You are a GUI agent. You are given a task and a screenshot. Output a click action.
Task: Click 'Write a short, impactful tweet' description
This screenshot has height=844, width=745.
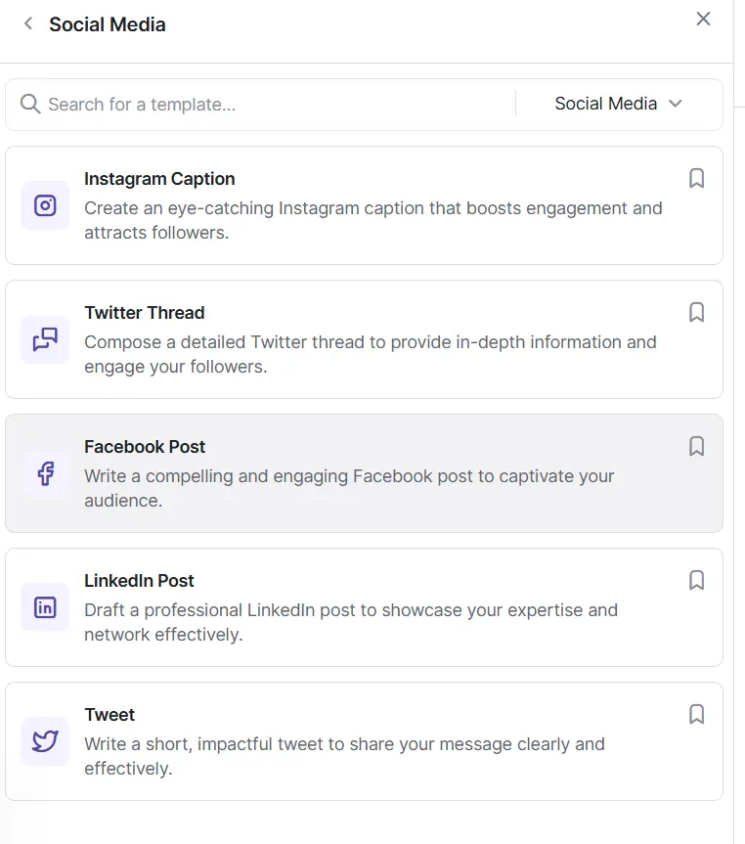coord(344,756)
